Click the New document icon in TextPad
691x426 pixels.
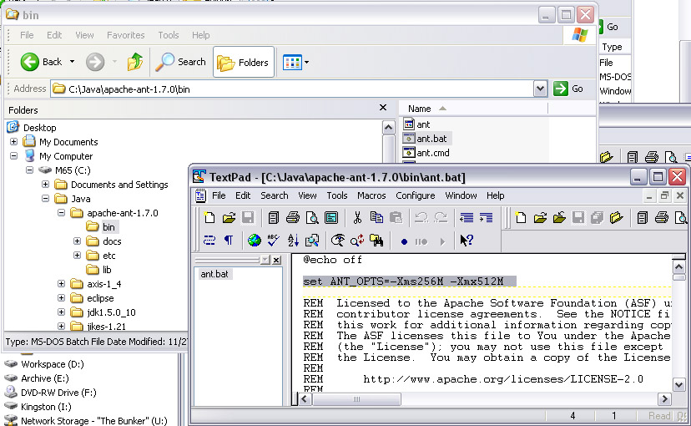pos(210,218)
